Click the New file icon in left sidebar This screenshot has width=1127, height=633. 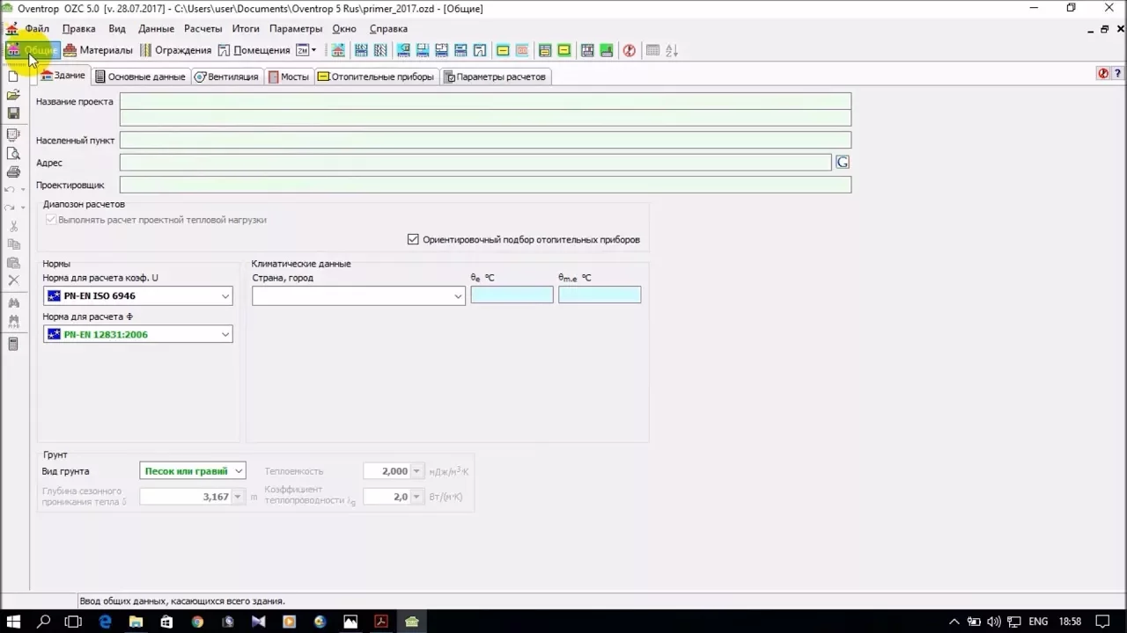13,76
